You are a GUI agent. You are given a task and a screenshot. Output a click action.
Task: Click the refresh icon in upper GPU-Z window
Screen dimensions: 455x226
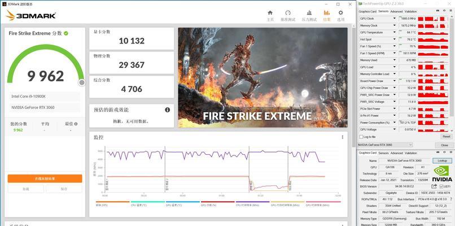[444, 11]
